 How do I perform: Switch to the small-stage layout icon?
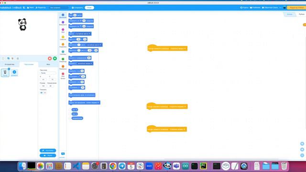click(8, 58)
